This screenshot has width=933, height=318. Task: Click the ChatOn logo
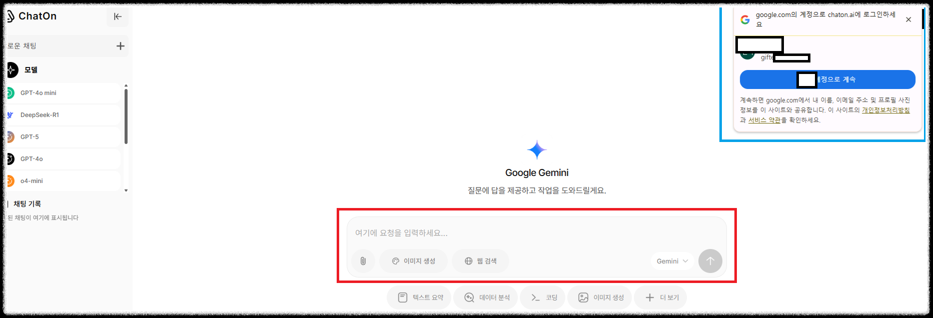pyautogui.click(x=32, y=16)
